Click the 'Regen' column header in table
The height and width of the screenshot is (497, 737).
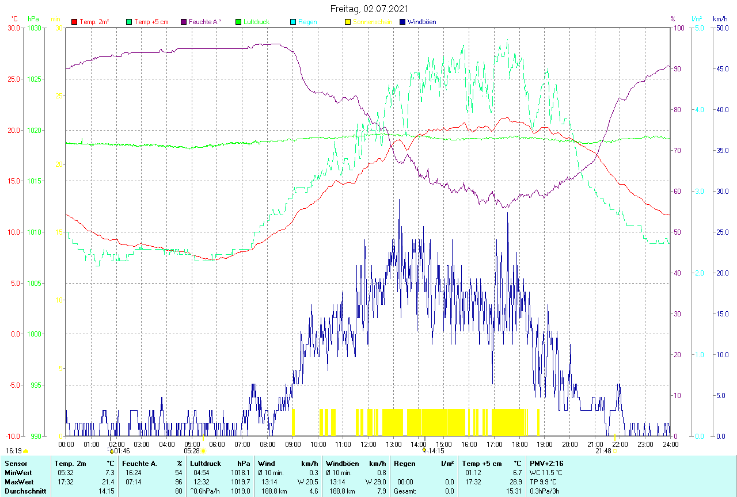click(x=404, y=463)
